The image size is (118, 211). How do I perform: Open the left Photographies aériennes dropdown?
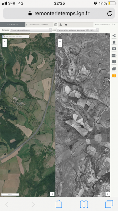(31, 30)
